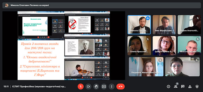The image size is (203, 92).
Task: Select Іван Михайлович video tile
Action: (164, 25)
